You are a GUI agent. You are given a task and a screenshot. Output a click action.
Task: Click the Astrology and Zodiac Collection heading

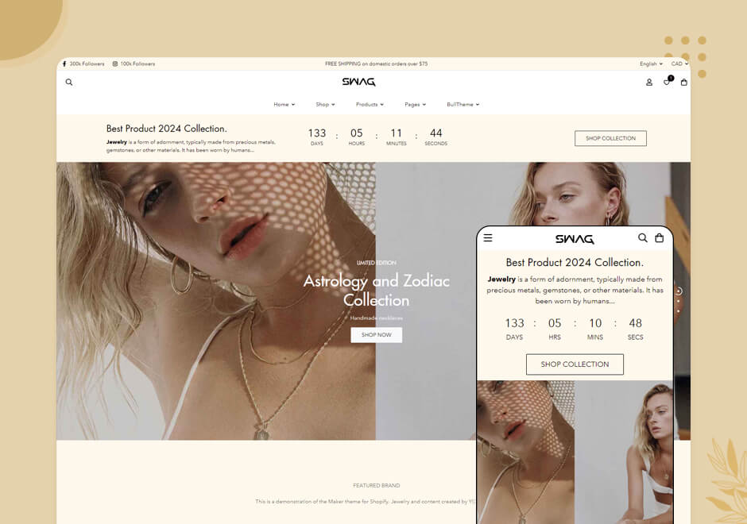377,291
